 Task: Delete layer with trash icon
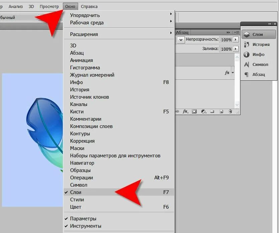[230, 111]
